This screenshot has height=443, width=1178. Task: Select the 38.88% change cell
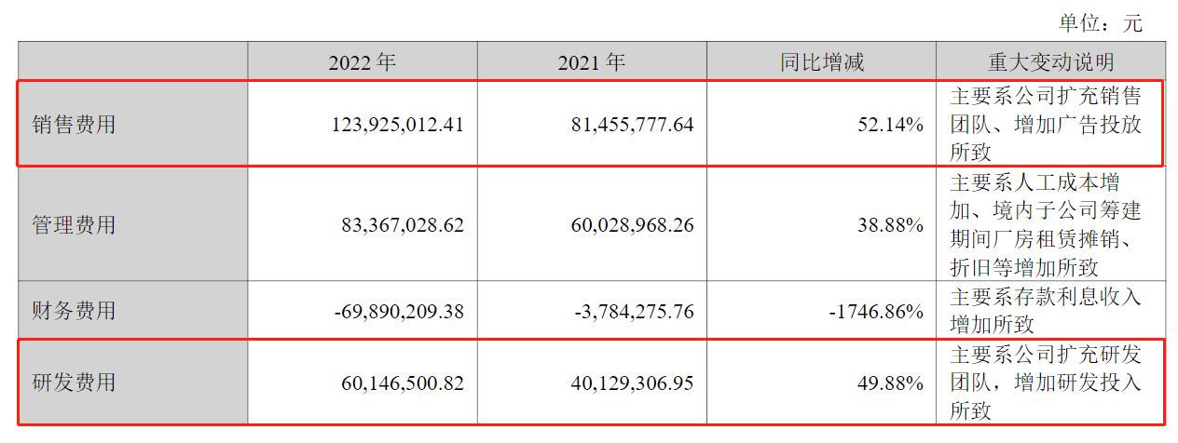(892, 225)
